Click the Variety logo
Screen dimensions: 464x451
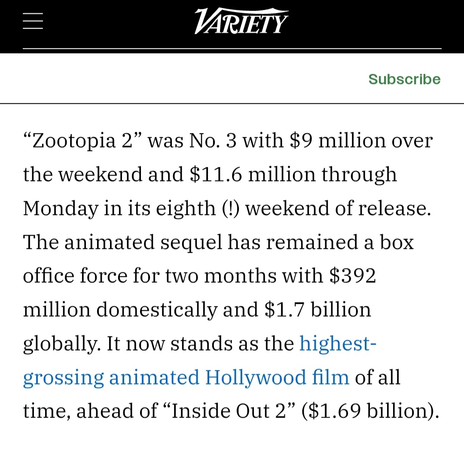click(241, 21)
